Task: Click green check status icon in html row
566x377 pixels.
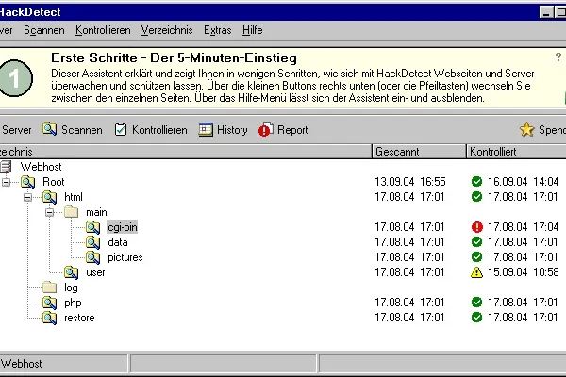Action: [x=476, y=197]
